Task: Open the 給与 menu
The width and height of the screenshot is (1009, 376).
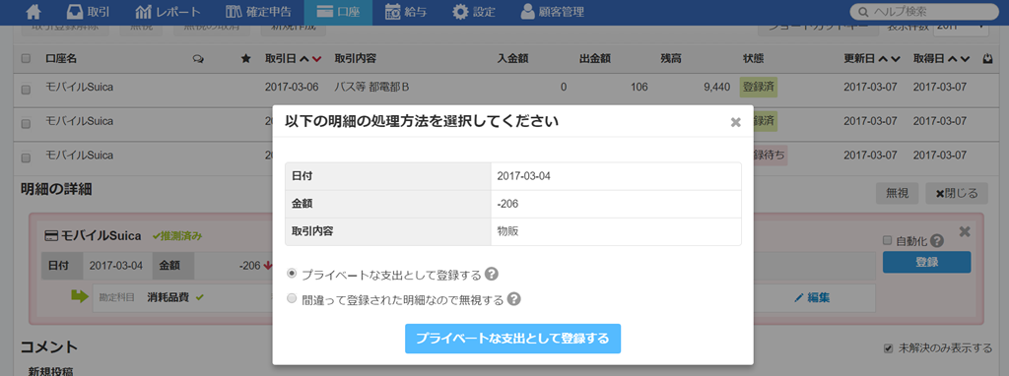Action: (406, 12)
